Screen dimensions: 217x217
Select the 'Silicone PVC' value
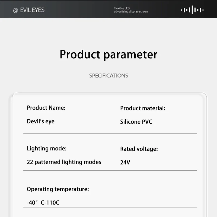[x=136, y=122]
